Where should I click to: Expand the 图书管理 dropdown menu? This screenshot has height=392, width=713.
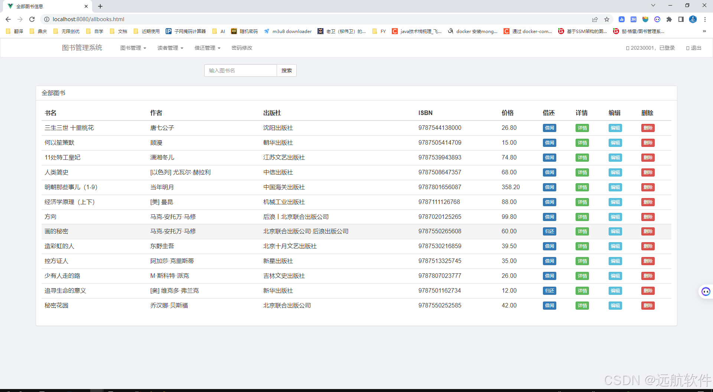tap(133, 48)
